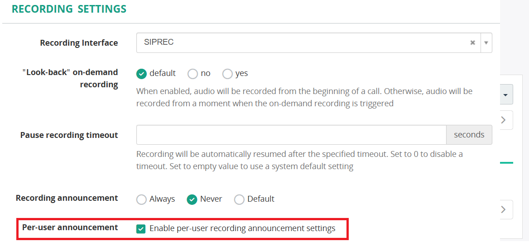This screenshot has width=529, height=246.
Task: Choose Default for Recording announcement
Action: pos(239,199)
